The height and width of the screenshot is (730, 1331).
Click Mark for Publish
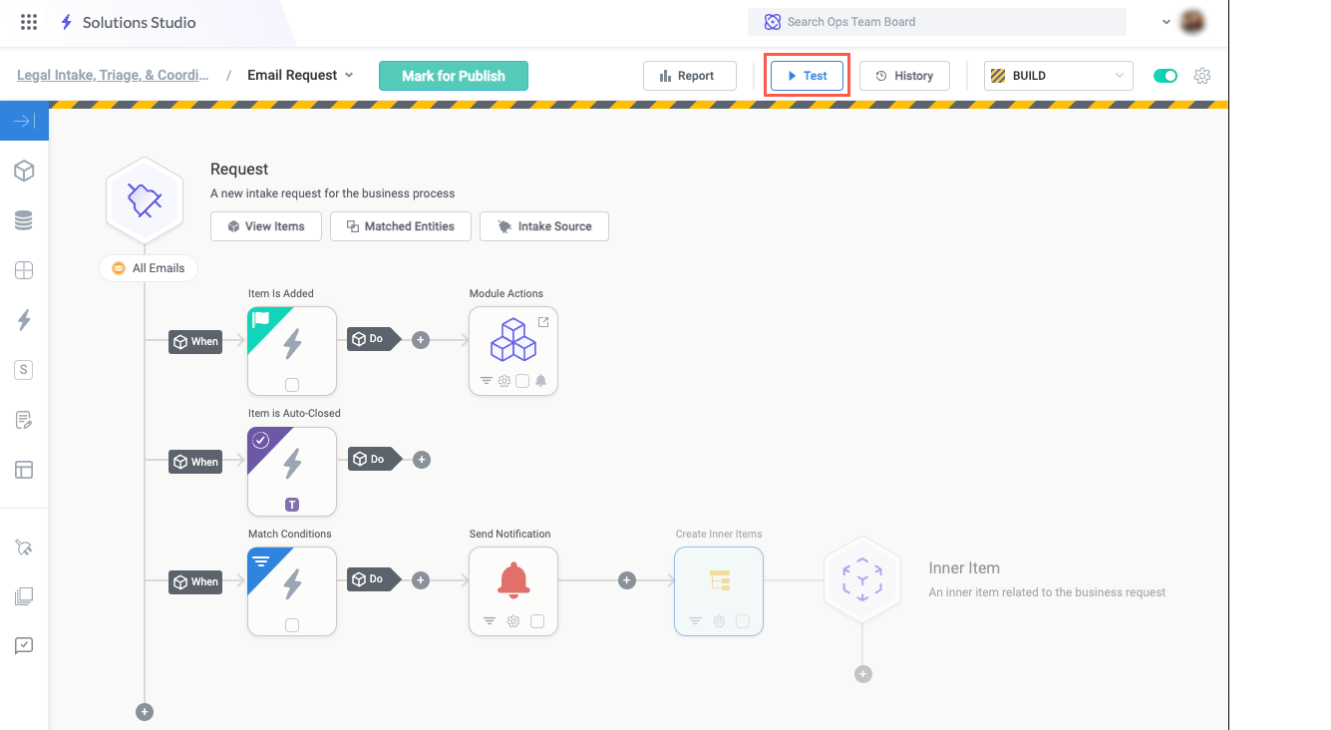coord(454,75)
